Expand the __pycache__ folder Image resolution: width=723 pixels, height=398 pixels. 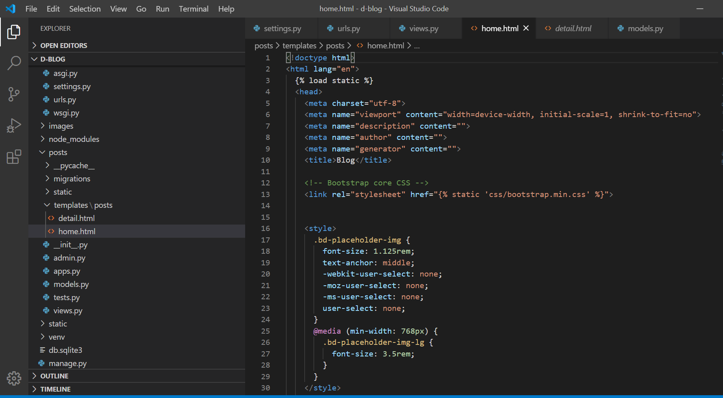click(47, 165)
